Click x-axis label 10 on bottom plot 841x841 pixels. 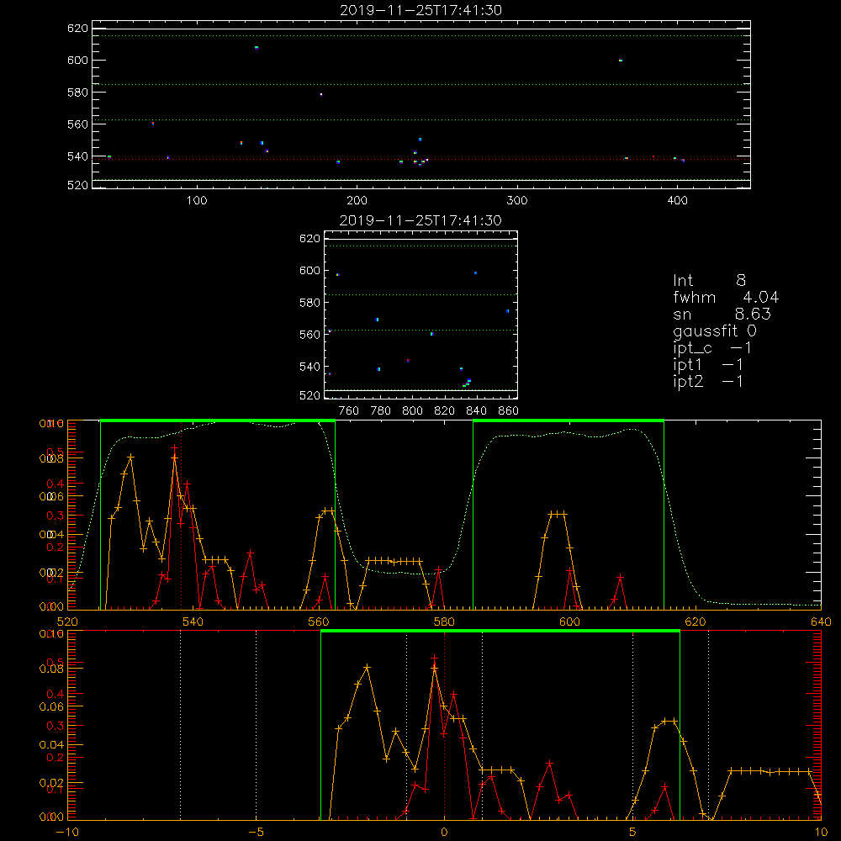(x=821, y=833)
